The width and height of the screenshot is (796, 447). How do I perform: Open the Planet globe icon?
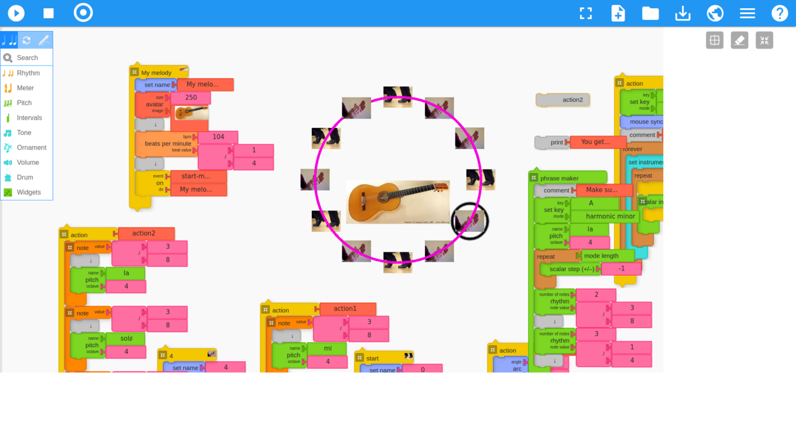715,13
